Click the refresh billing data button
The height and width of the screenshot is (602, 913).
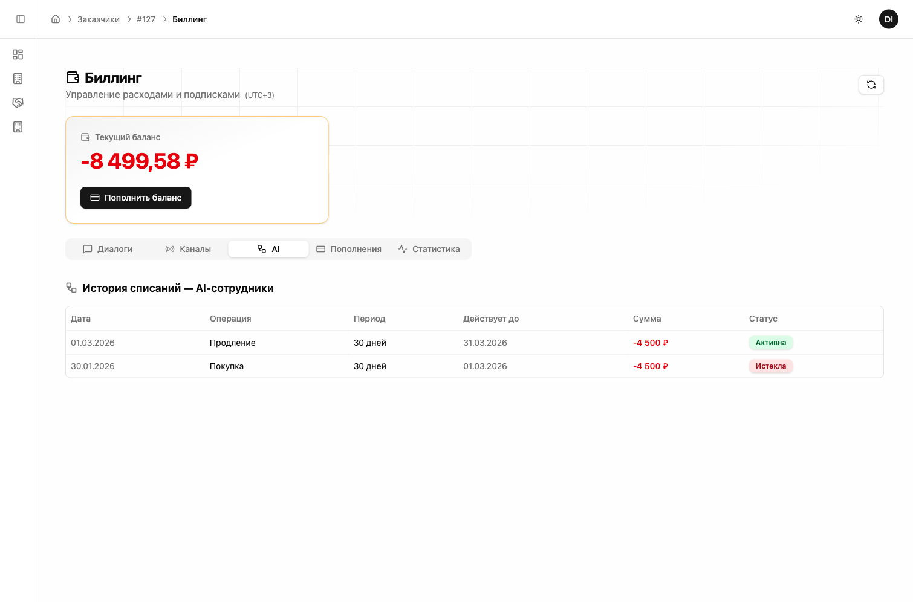click(x=871, y=85)
